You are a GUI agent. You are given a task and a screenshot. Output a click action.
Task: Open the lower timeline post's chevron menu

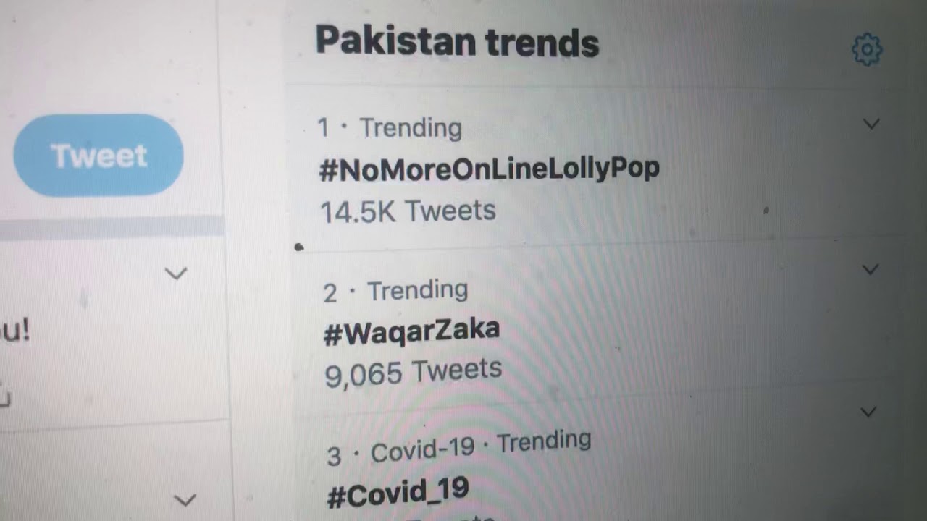185,500
